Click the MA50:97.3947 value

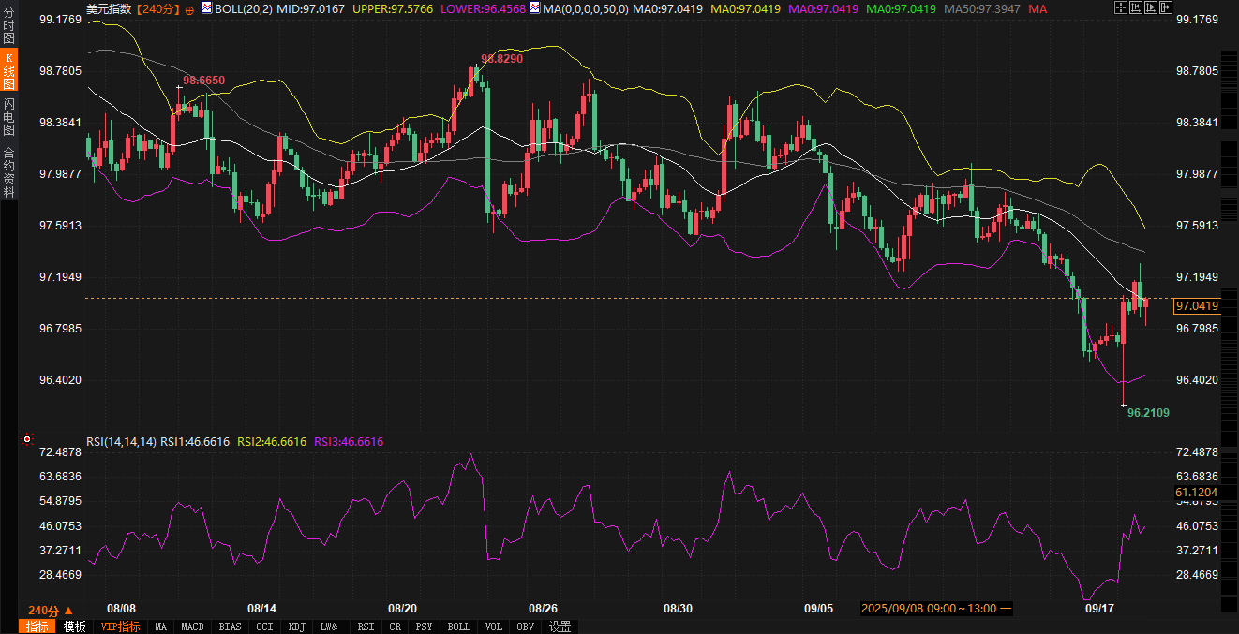(x=982, y=8)
